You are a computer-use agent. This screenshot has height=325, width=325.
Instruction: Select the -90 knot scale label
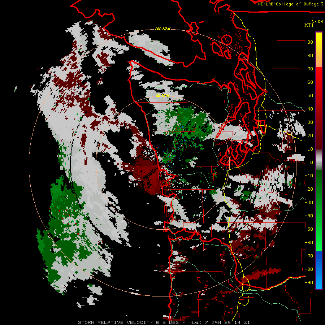[309, 283]
